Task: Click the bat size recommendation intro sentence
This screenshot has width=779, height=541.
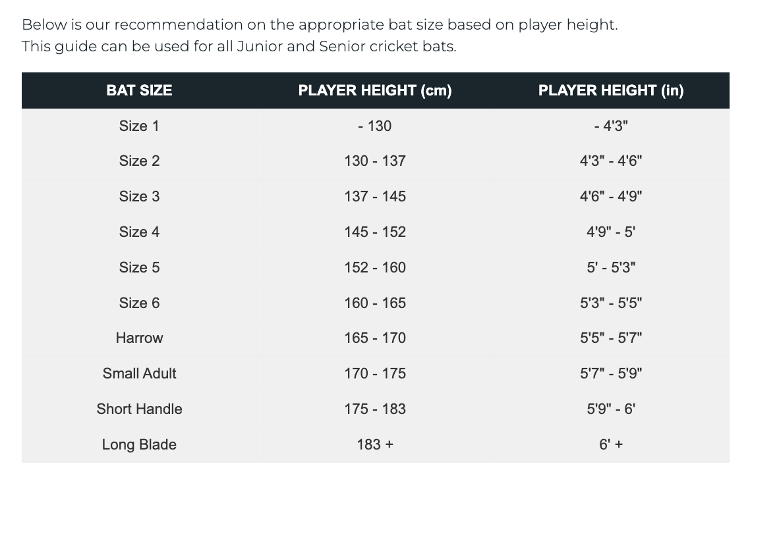Action: [x=320, y=25]
